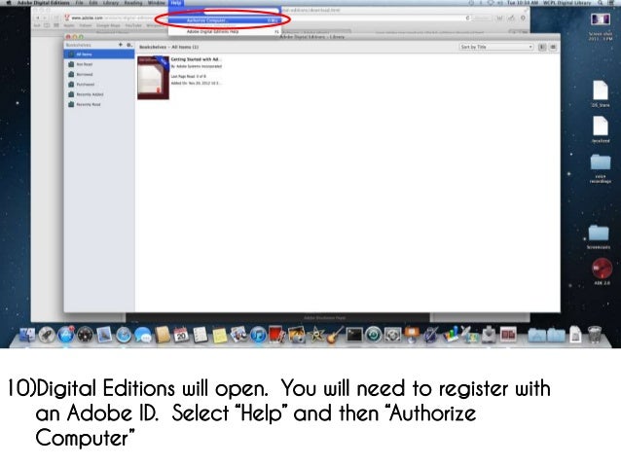
Task: Open Reminders from the dock
Action: point(201,335)
